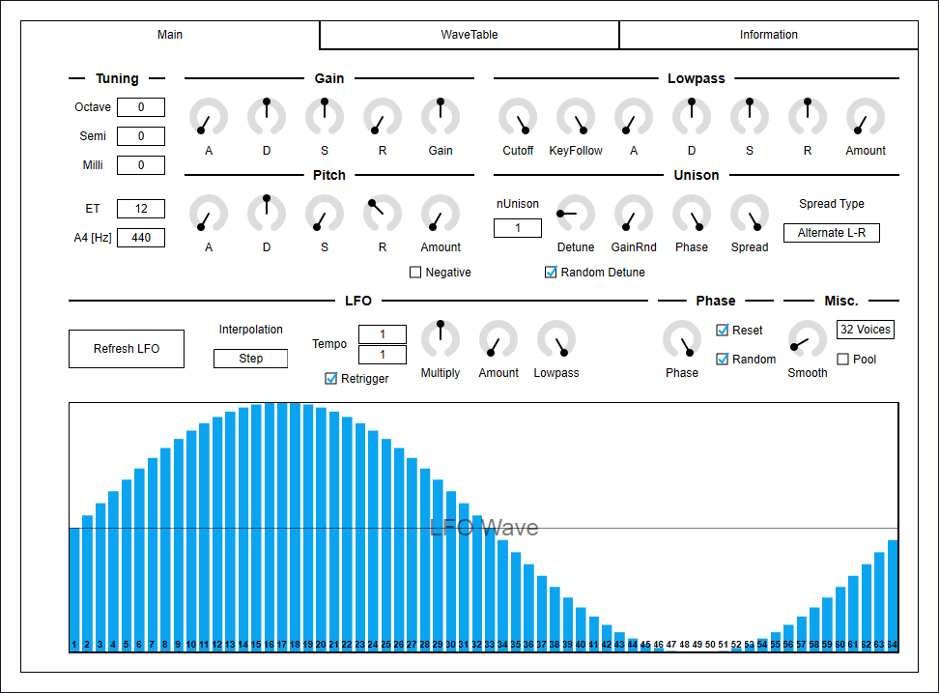
Task: Click the Gain section R knob
Action: click(x=382, y=117)
